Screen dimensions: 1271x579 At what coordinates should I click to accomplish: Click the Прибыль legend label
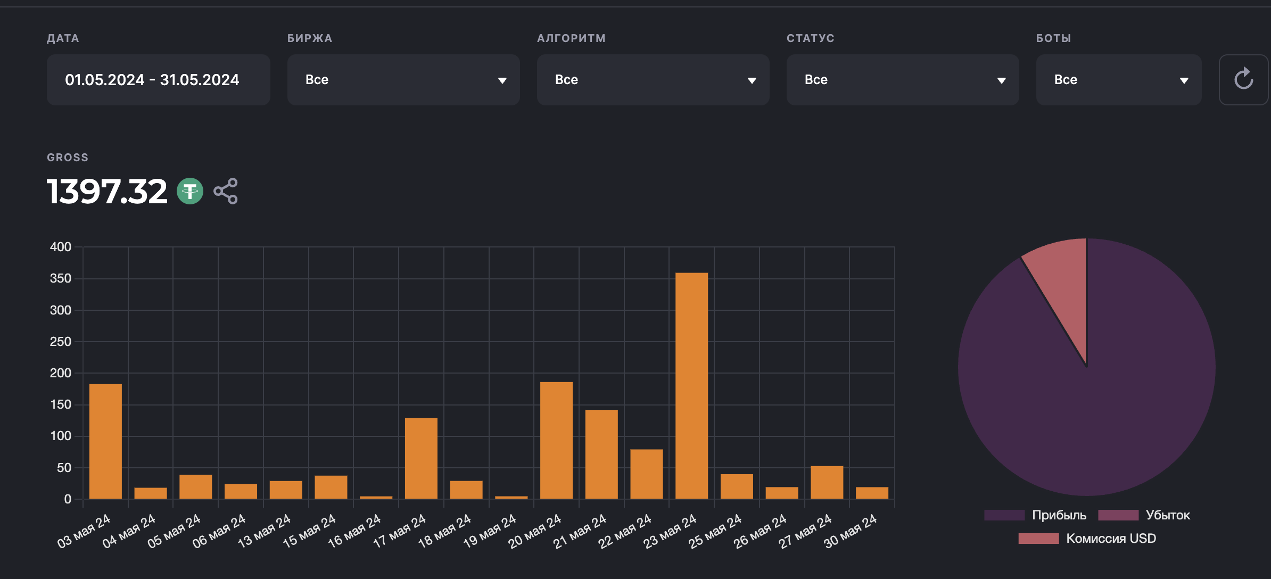(x=1059, y=515)
